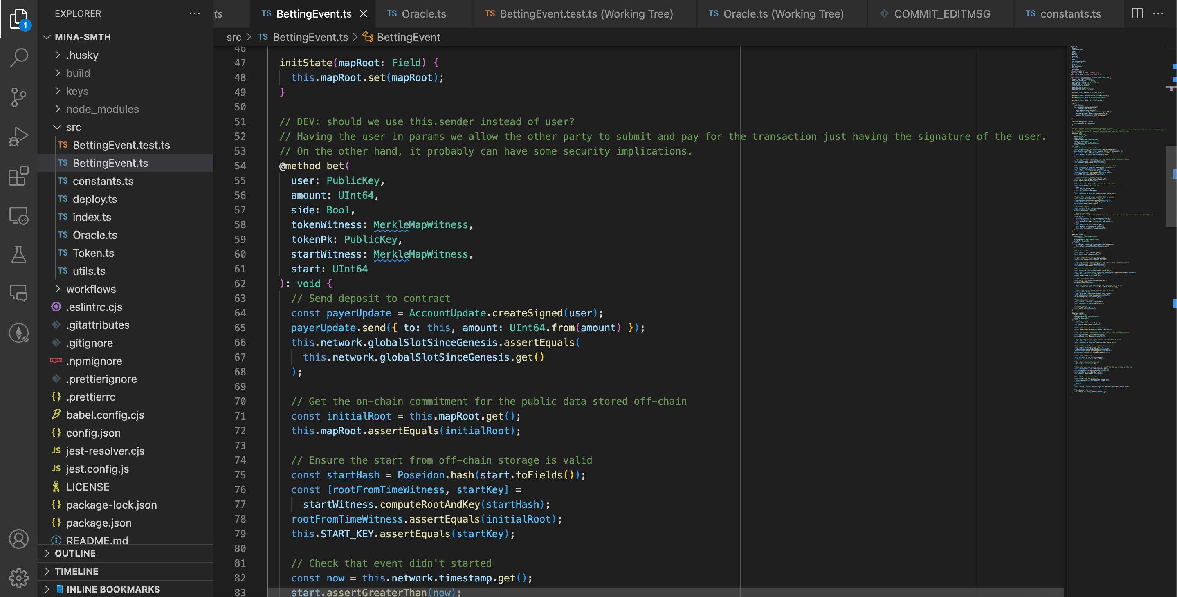This screenshot has height=597, width=1177.
Task: Open the Explorer view in activity bar
Action: click(19, 19)
